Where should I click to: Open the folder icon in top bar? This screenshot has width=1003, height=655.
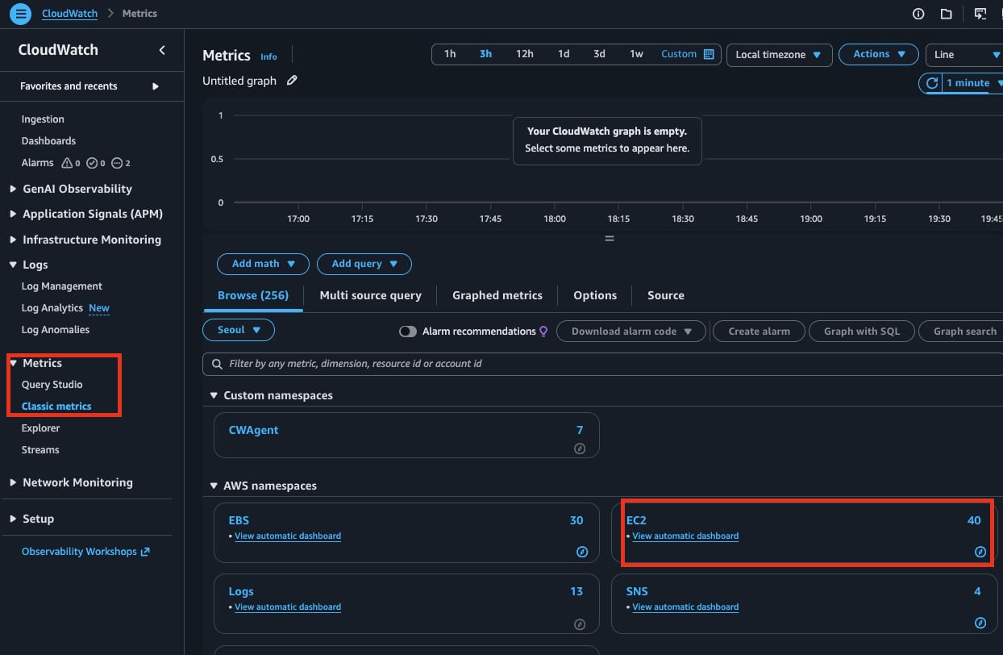click(947, 14)
